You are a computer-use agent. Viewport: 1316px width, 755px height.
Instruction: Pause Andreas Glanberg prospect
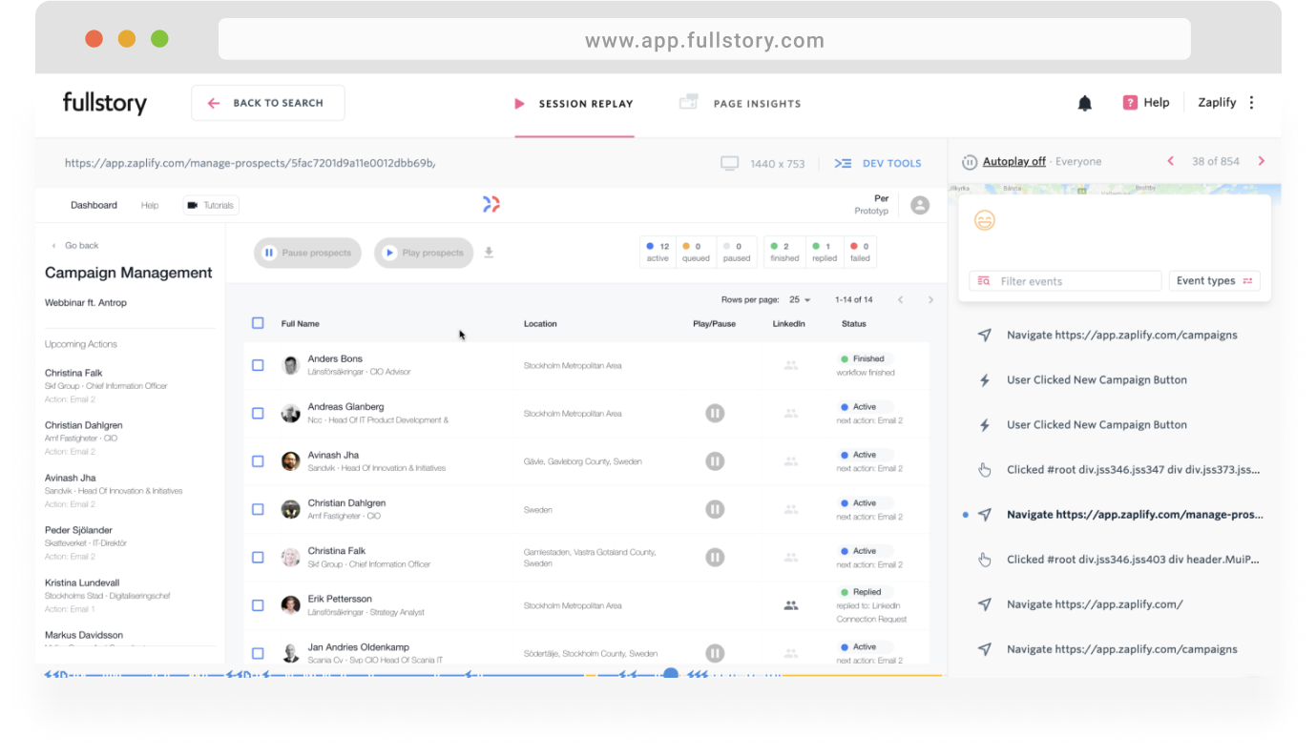click(715, 413)
